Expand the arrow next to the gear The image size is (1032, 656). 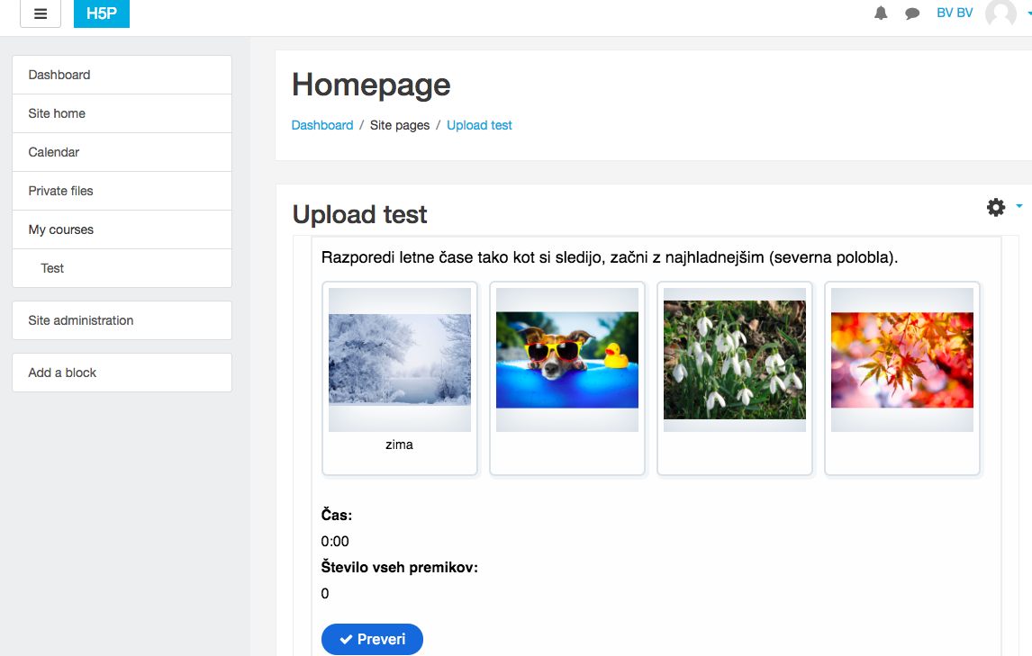tap(1018, 207)
